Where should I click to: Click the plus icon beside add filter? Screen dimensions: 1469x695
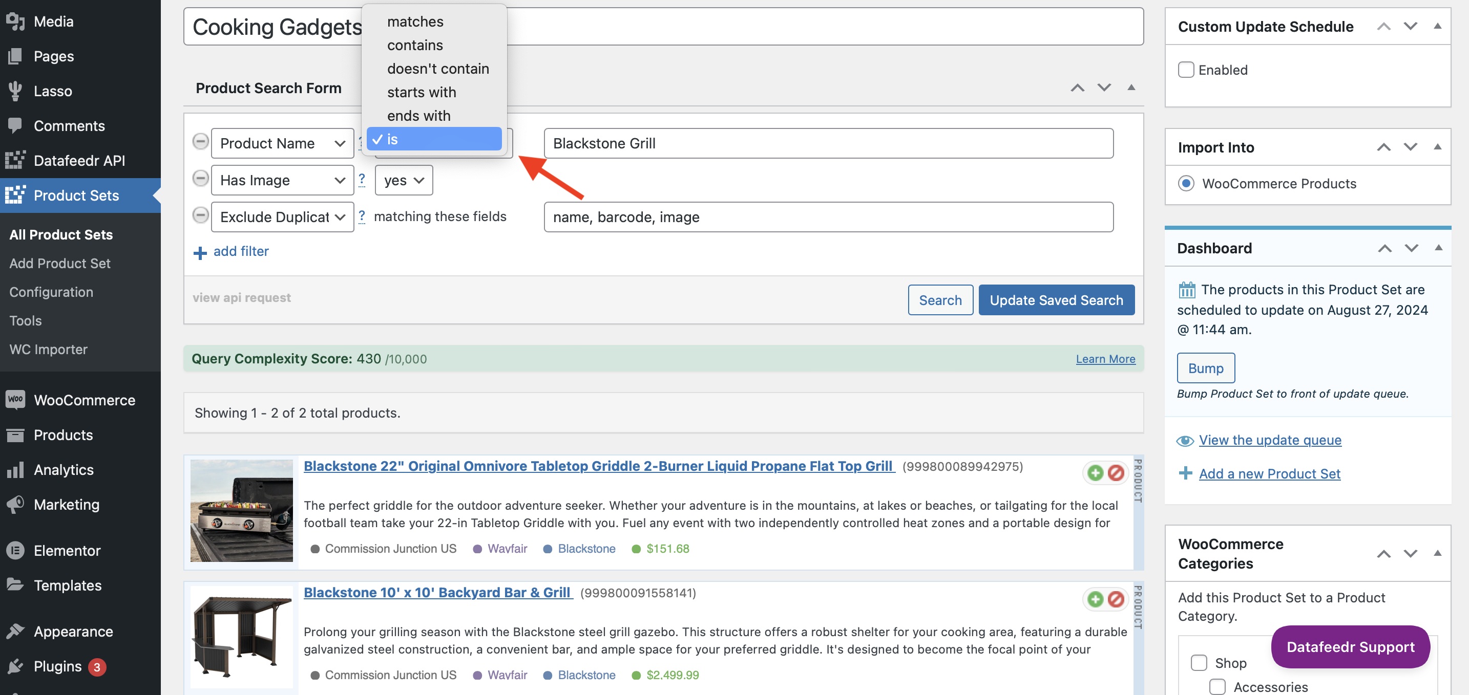[200, 253]
